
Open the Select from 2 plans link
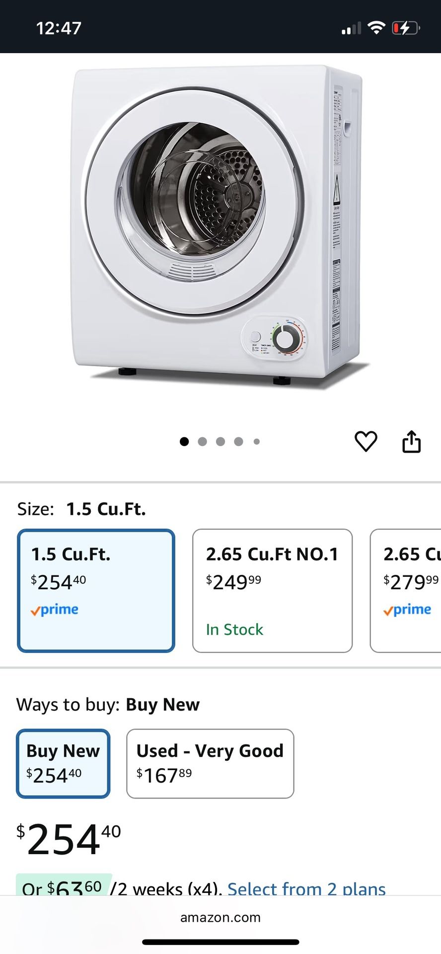tap(306, 888)
